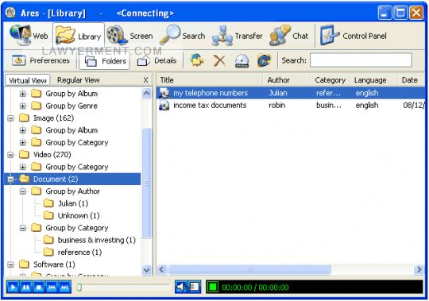Screen dimensions: 429x301
Task: Click the tree scrollbar up arrow
Action: (147, 94)
